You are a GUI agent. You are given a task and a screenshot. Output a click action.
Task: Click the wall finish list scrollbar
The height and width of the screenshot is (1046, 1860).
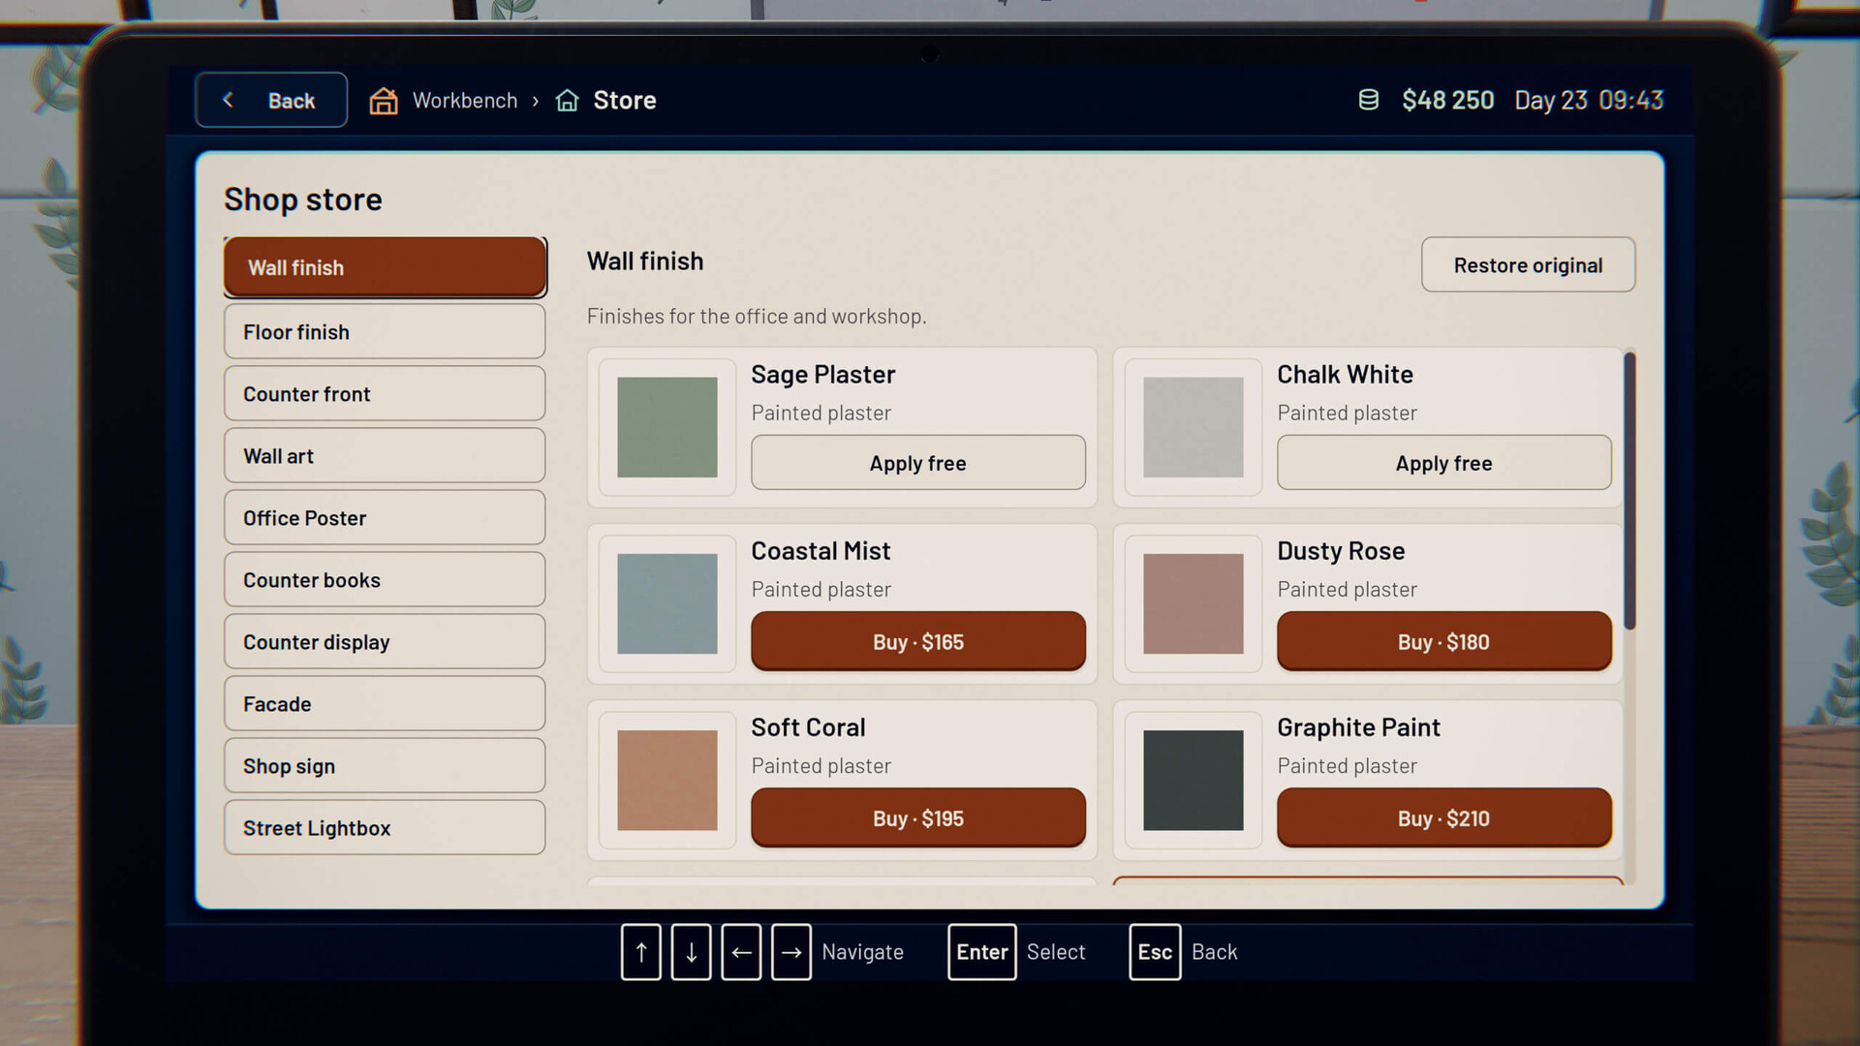(1629, 491)
